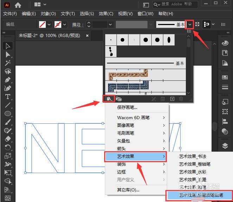
Task: Open the brush definition dropdown arrow
Action: (x=190, y=24)
